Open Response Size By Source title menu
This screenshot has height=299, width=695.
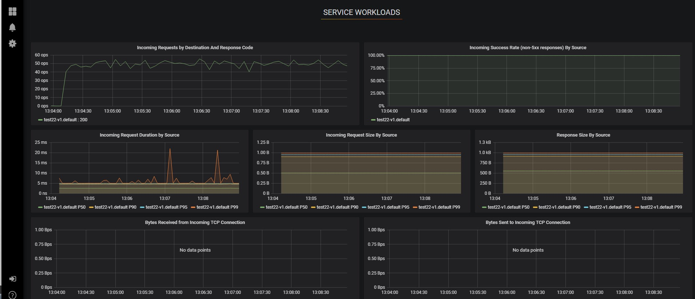click(583, 135)
